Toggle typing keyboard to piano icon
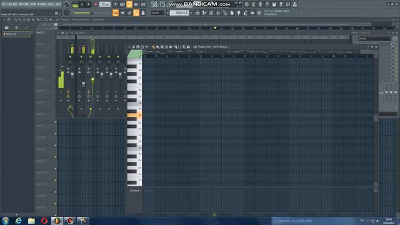The height and width of the screenshot is (225, 400). point(116,12)
